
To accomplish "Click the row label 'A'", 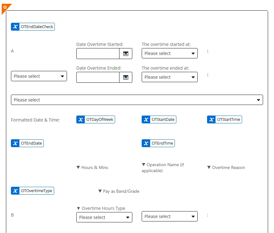I will pos(13,51).
